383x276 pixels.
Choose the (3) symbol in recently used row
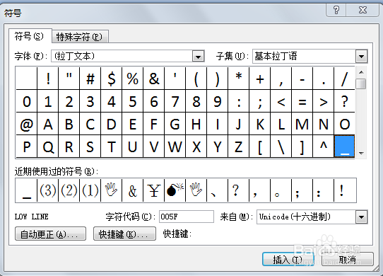[x=48, y=190]
